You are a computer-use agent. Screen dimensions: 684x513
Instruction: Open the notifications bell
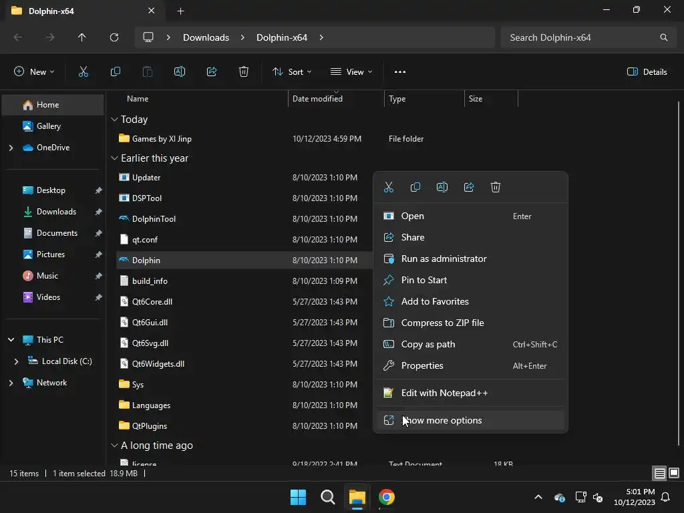(666, 497)
